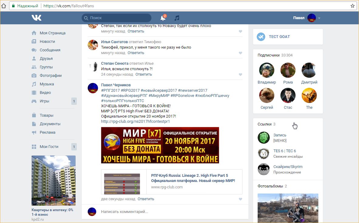Open Мои Гости sidebar app

[49, 147]
